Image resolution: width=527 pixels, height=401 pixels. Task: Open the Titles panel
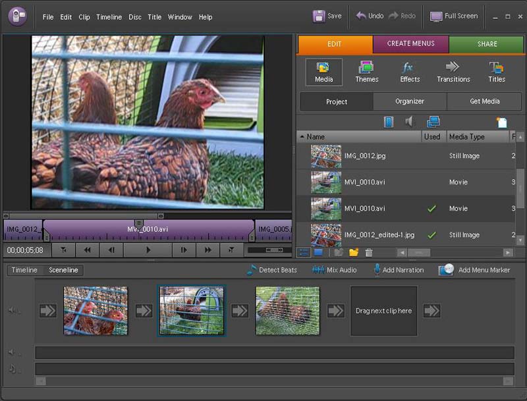(497, 72)
